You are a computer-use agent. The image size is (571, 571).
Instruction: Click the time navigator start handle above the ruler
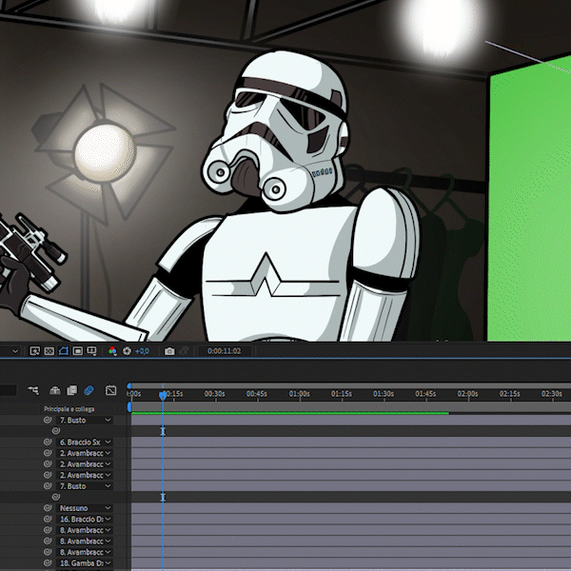(x=129, y=385)
